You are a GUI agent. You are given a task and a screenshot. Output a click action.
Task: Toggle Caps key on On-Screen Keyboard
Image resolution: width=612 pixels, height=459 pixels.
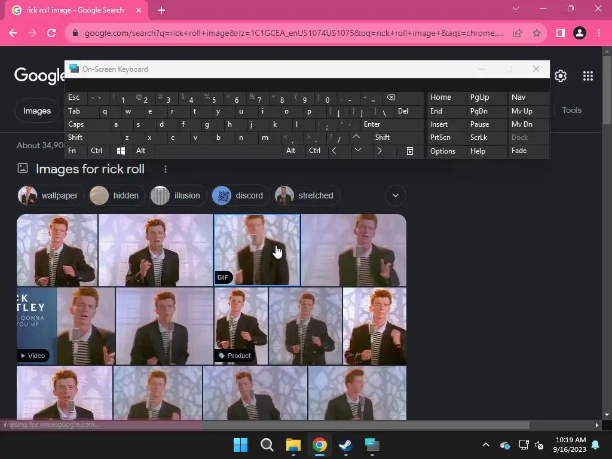coord(87,124)
